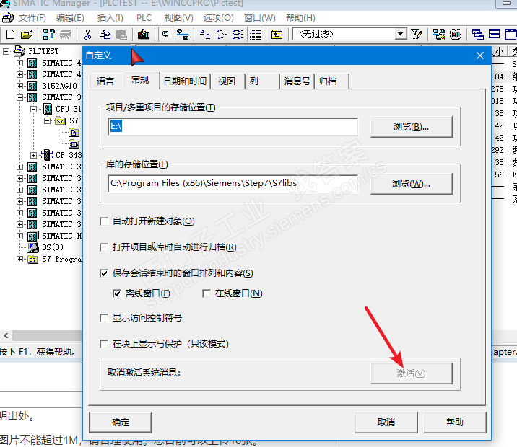Select the List view toolbar button
517x447 pixels.
238,34
